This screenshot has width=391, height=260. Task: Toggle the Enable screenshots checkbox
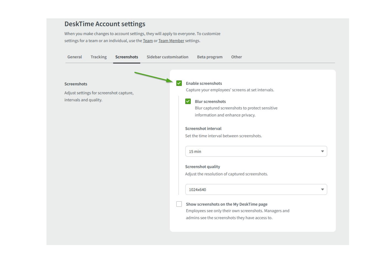(179, 83)
